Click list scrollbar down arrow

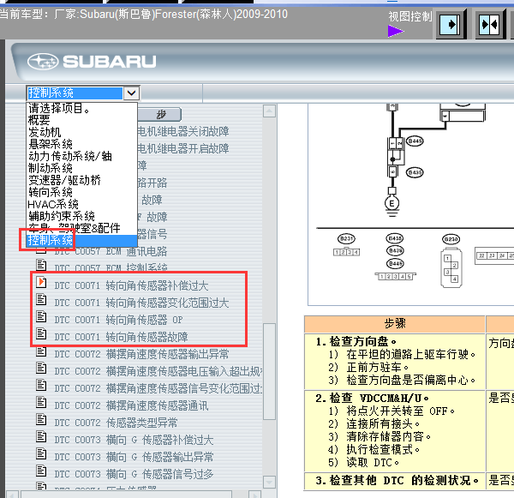[269, 482]
